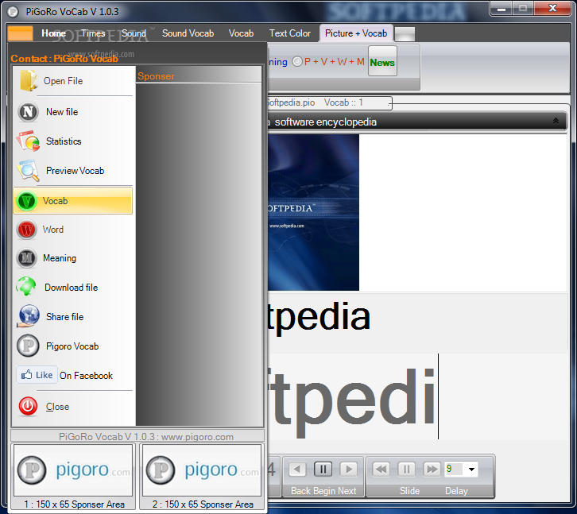Viewport: 577px width, 514px height.
Task: Select the green Vocab V icon
Action: 26,201
